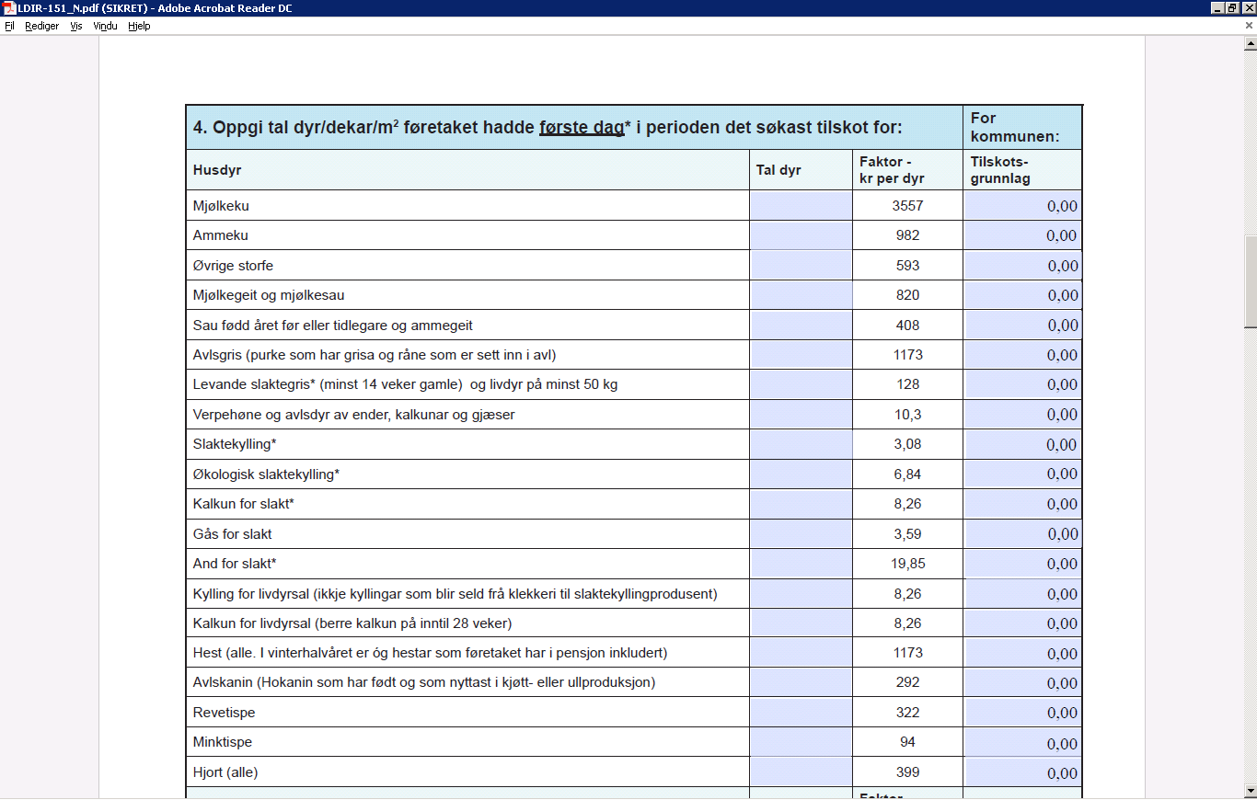Click factor value 292
This screenshot has height=800, width=1257.
pos(907,682)
